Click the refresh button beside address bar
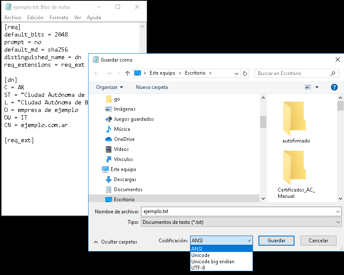The height and width of the screenshot is (275, 344). point(245,73)
